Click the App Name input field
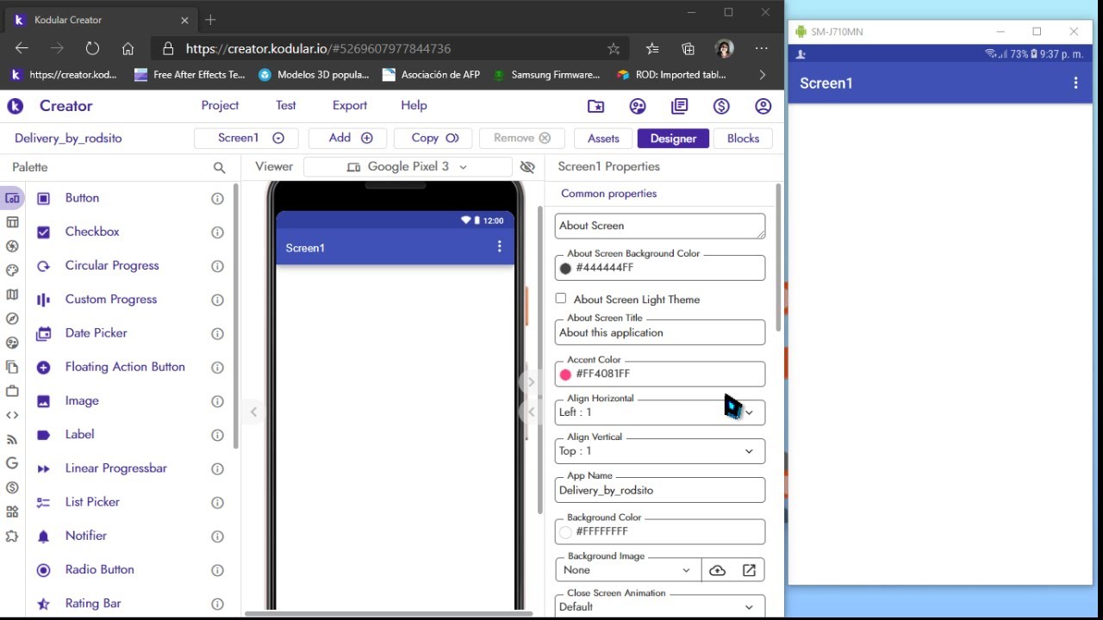Screen dimensions: 1103x620 coord(659,490)
